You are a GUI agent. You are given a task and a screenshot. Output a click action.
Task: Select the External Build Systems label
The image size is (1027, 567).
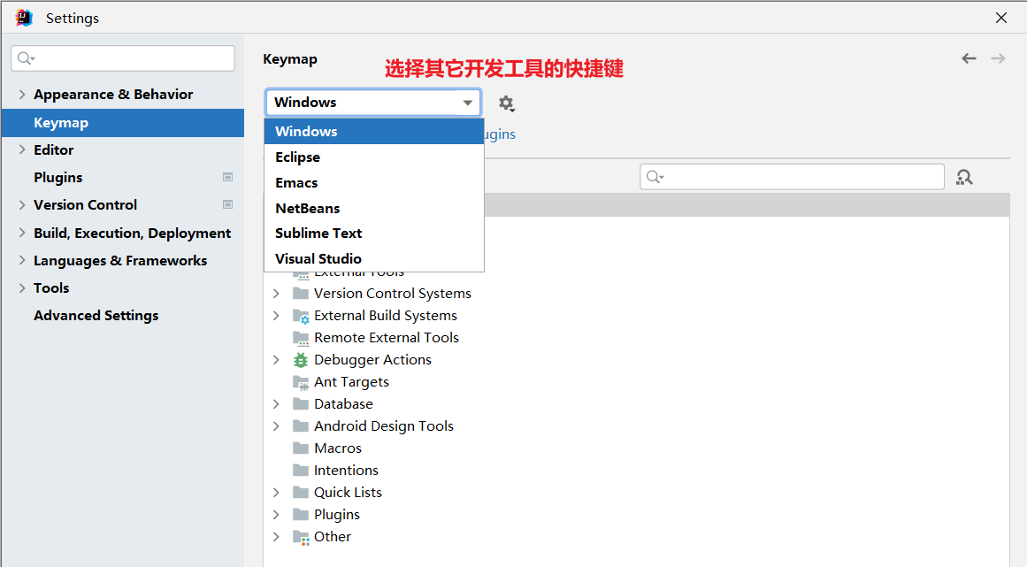386,316
